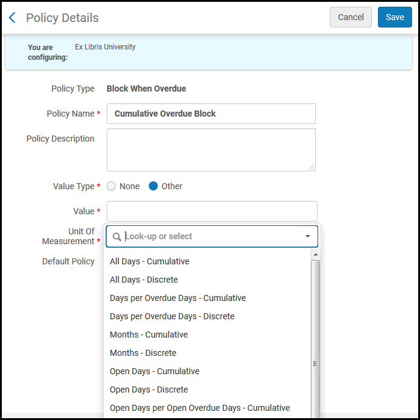Image resolution: width=420 pixels, height=420 pixels.
Task: Focus the Value input field
Action: [x=212, y=211]
